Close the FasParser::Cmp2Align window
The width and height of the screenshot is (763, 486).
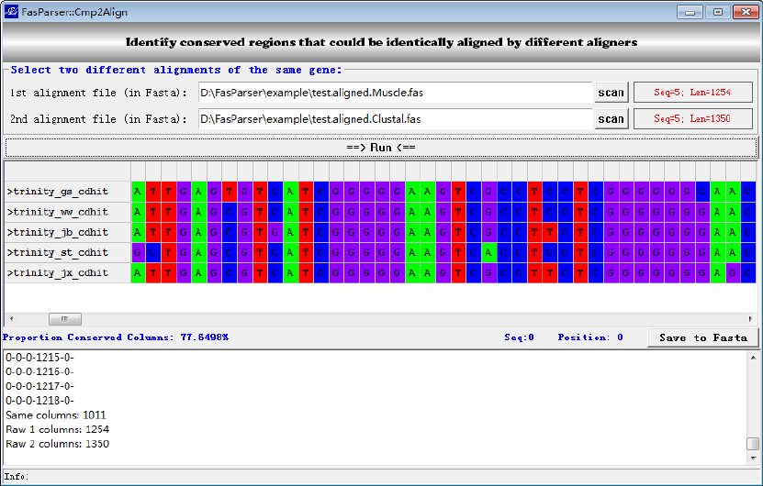click(x=746, y=12)
